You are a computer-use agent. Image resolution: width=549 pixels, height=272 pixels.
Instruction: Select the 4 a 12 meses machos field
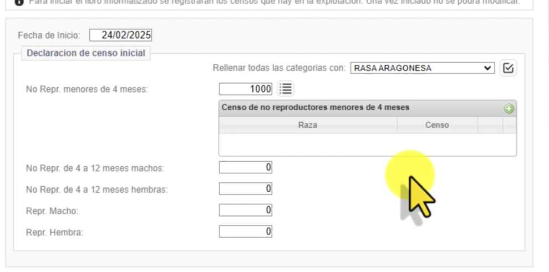point(246,167)
